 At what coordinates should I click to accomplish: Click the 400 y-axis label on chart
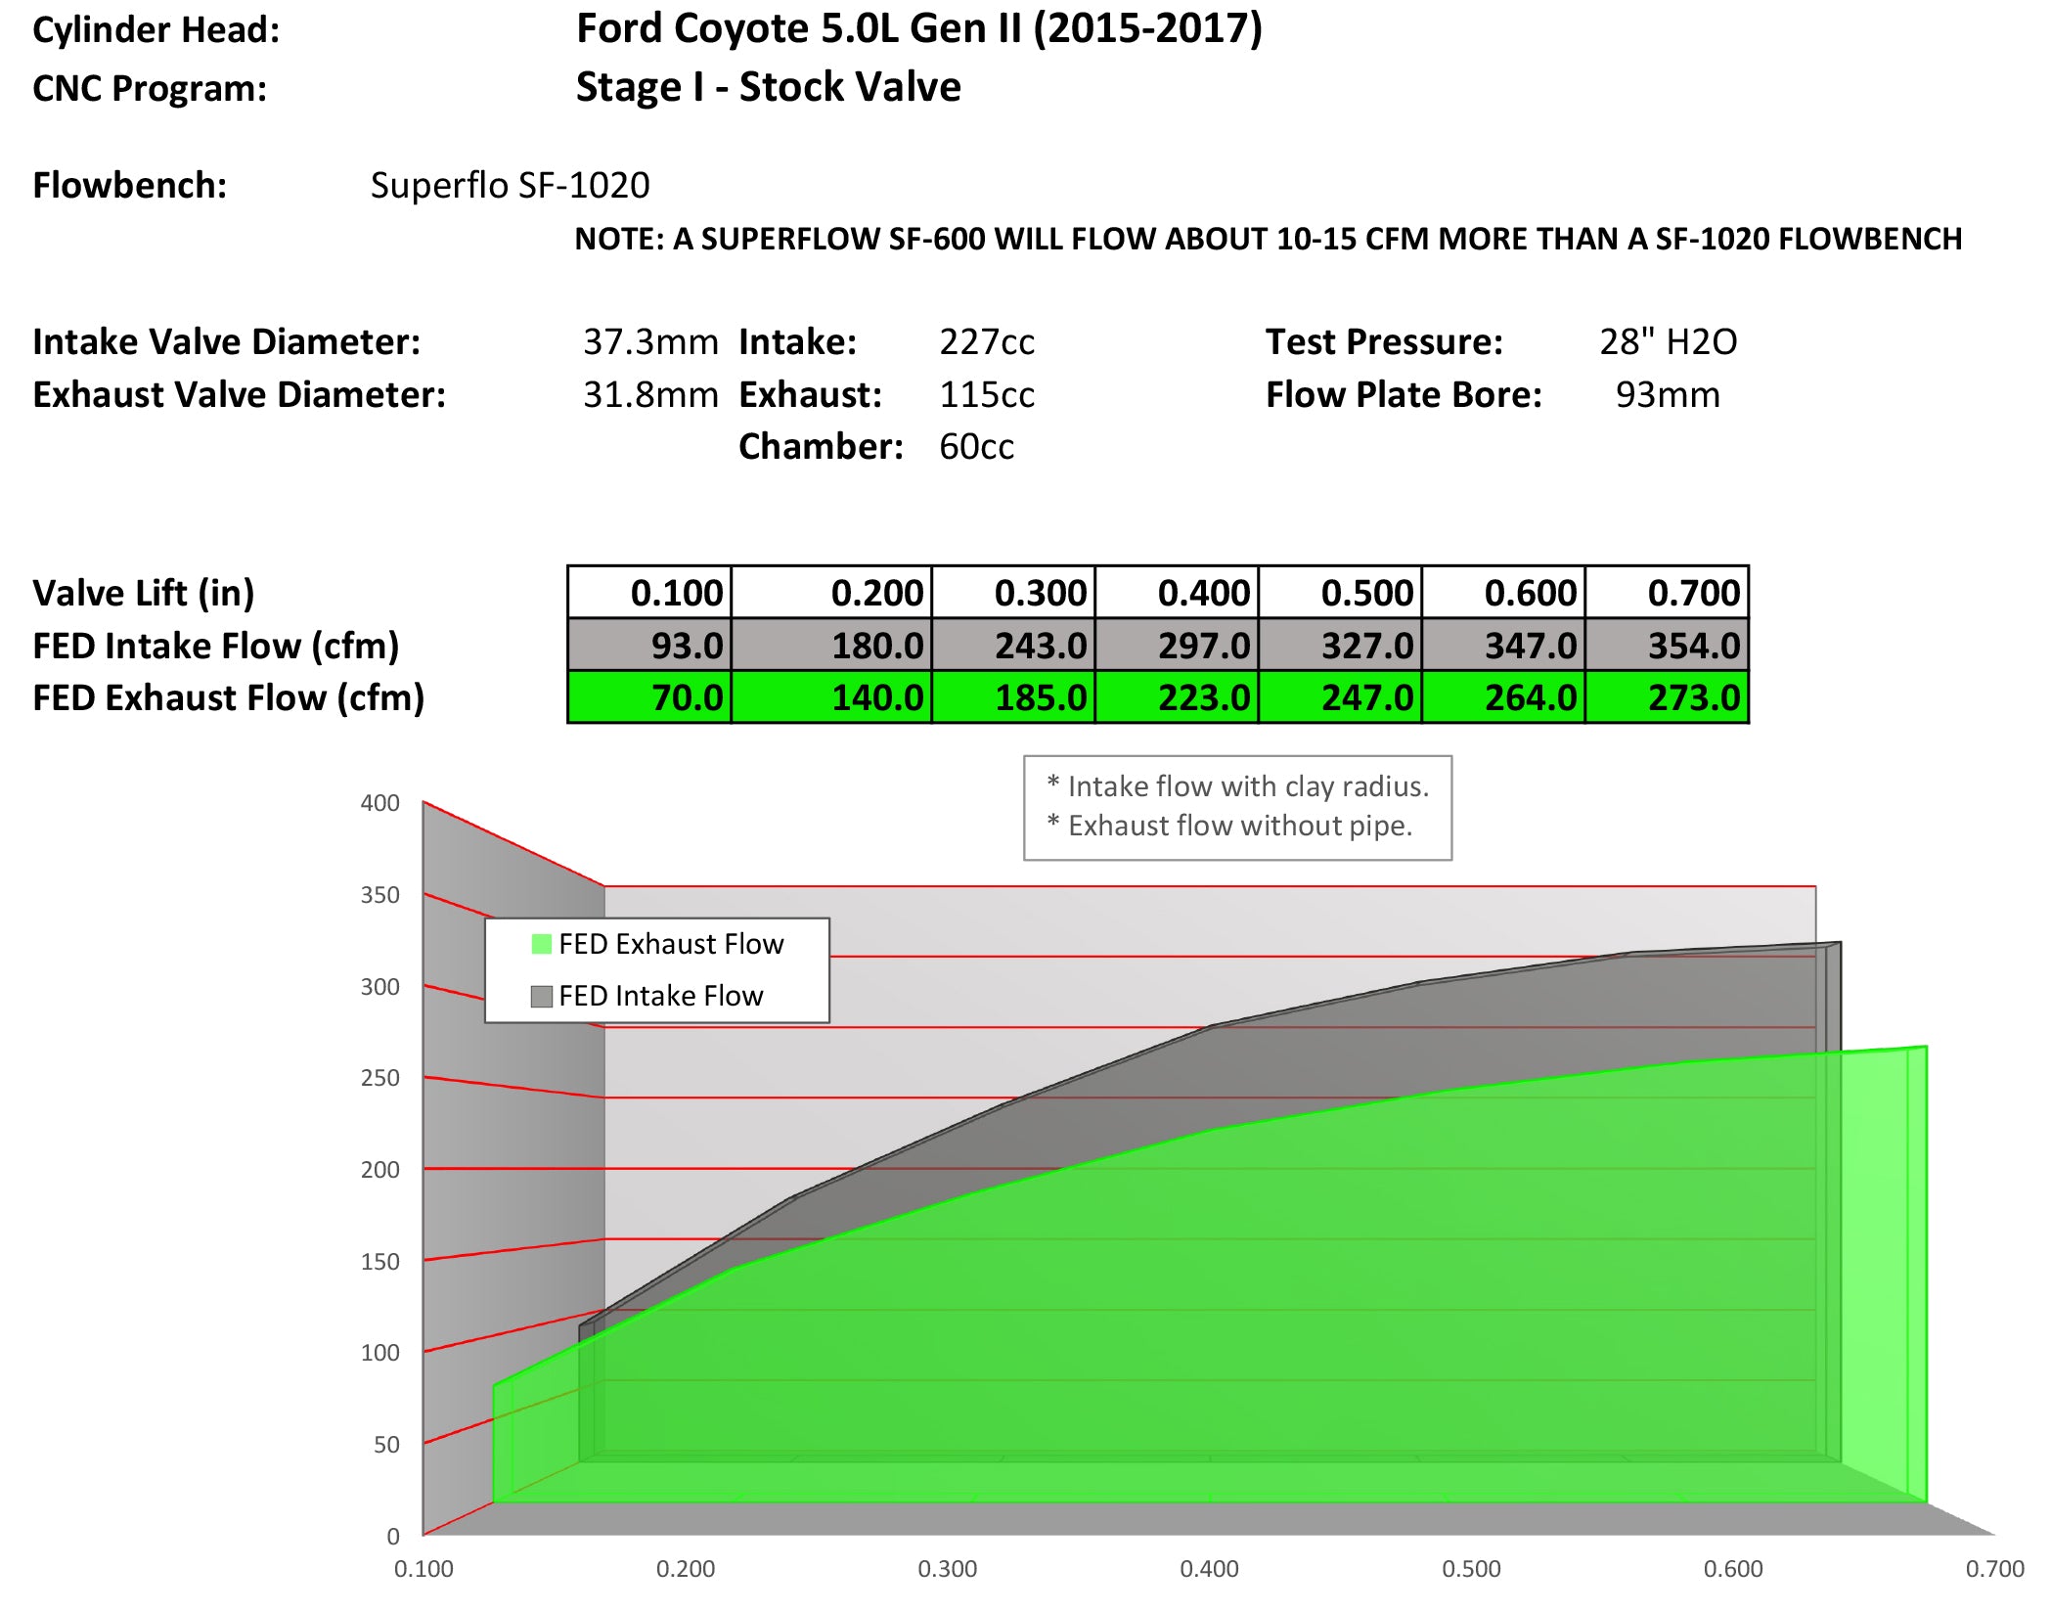coord(379,803)
